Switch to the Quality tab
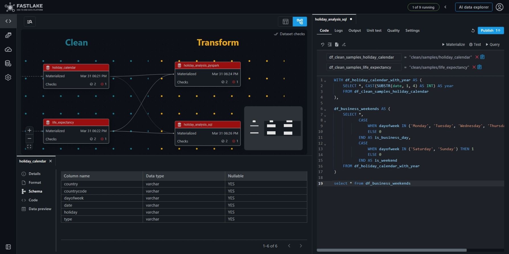The image size is (509, 254). tap(393, 30)
